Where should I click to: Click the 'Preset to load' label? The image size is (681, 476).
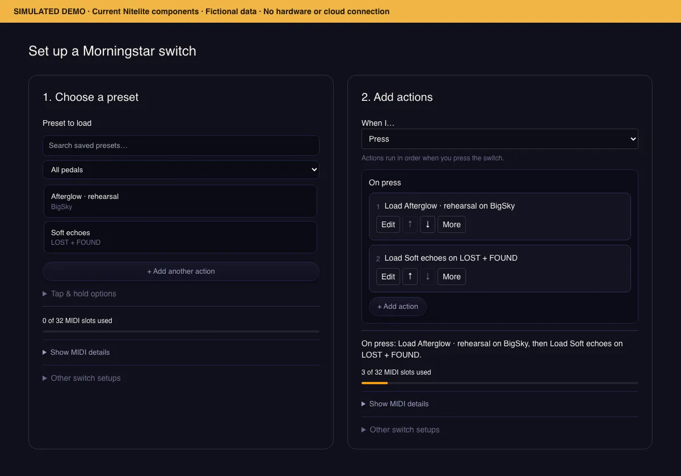point(67,123)
